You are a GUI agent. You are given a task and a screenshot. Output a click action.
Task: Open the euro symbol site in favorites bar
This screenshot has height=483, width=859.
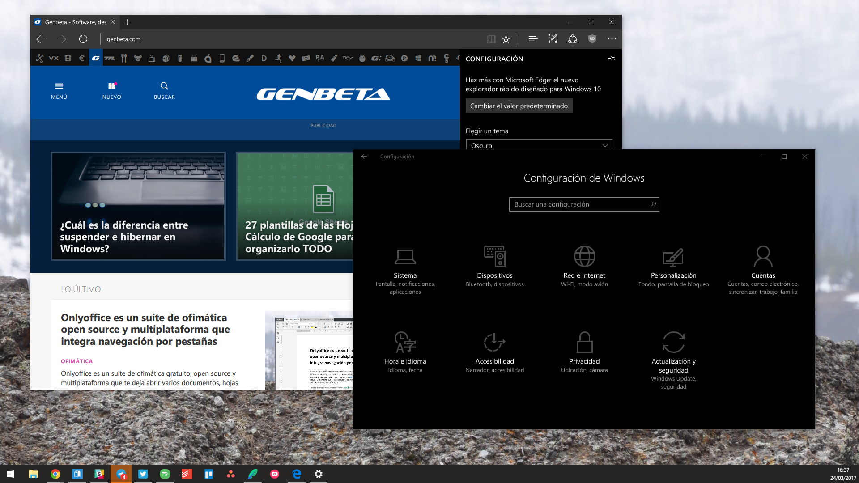(81, 58)
